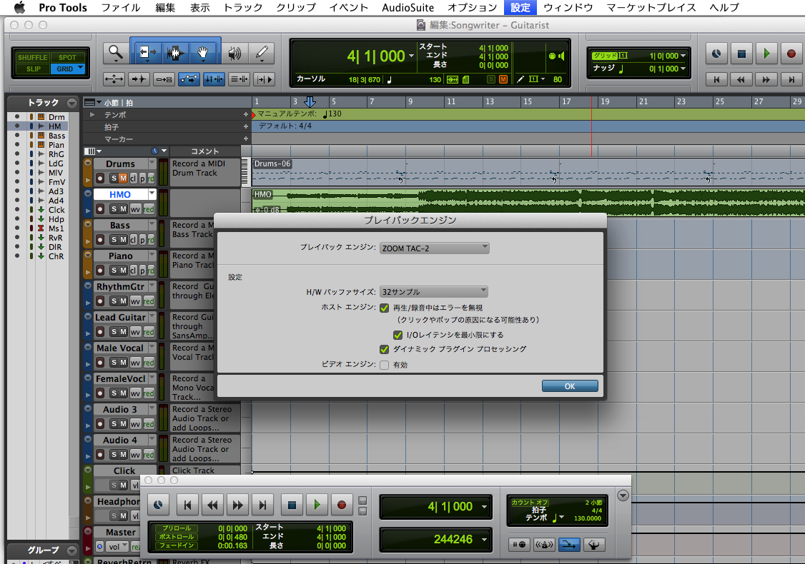Click Record in the floating Transport window
Viewport: 805px width, 564px height.
tap(342, 505)
